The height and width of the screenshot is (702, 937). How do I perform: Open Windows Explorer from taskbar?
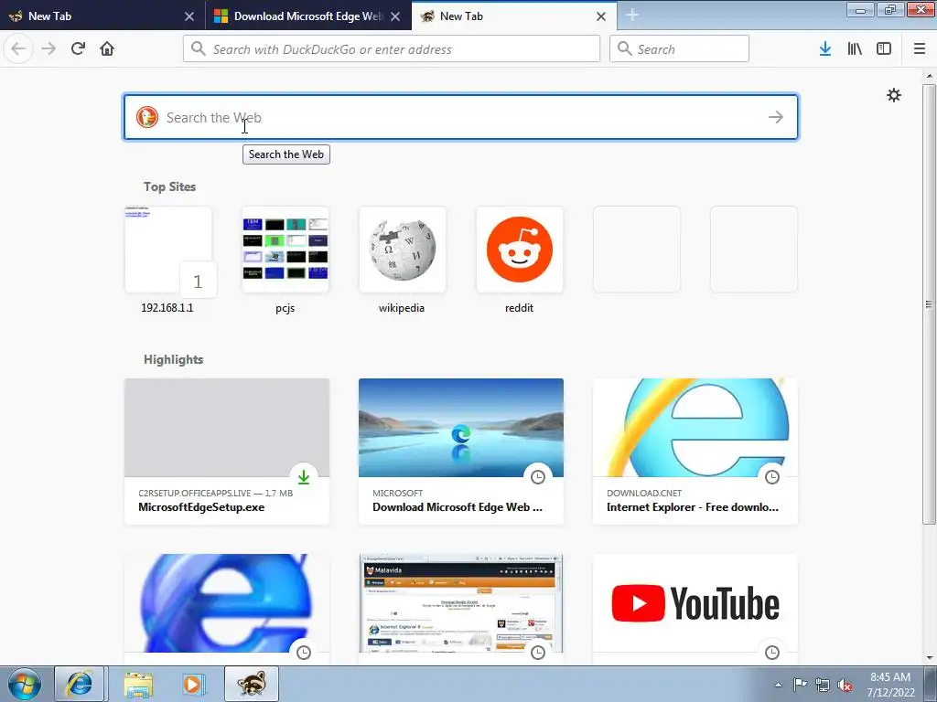[x=138, y=684]
